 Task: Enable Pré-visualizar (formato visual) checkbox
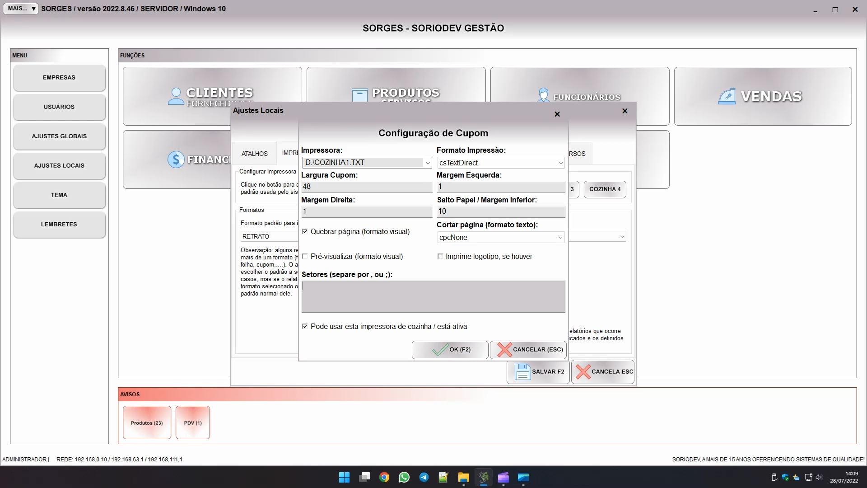point(305,256)
